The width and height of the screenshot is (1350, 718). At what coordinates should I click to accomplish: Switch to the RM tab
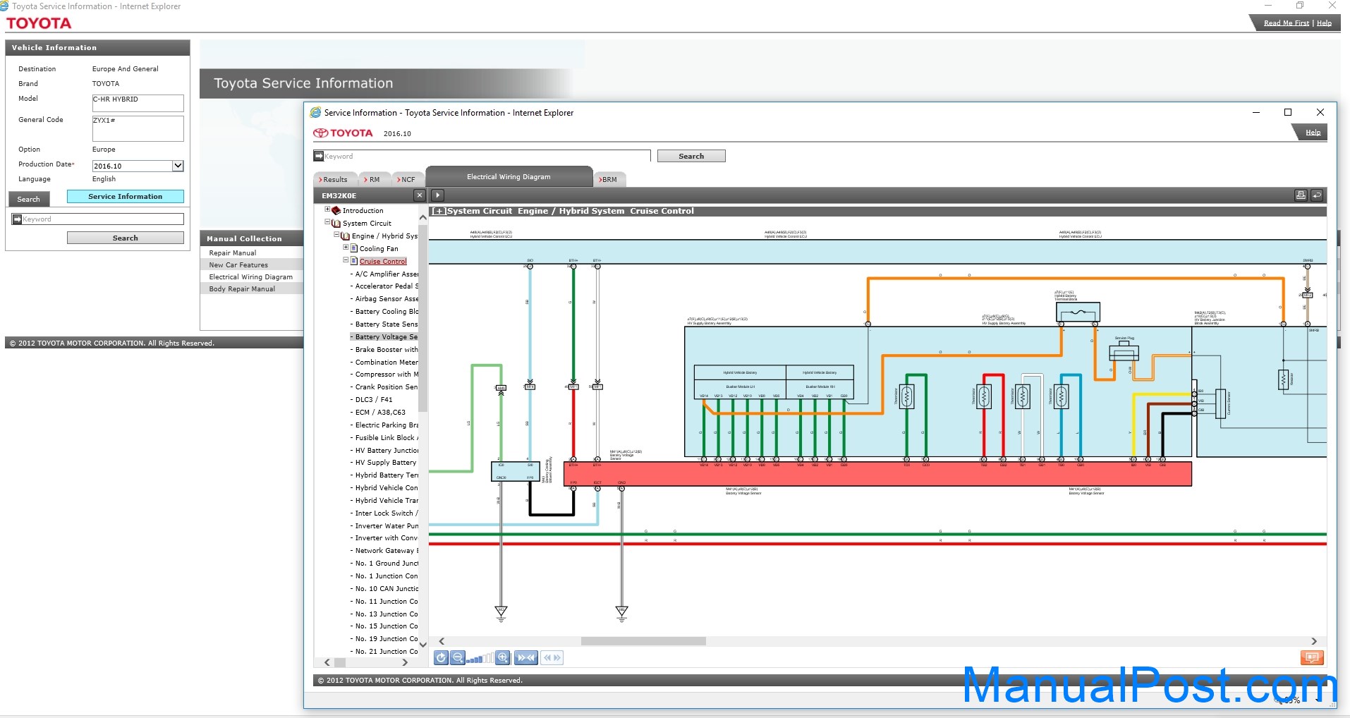[373, 179]
